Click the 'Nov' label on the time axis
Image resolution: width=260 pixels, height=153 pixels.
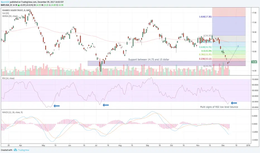point(198,145)
